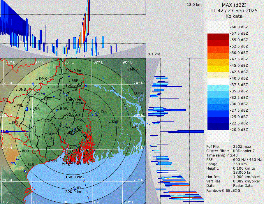The height and width of the screenshot is (204, 264).
Task: Click the 200.0 km label above BRP
Action: 74,71
